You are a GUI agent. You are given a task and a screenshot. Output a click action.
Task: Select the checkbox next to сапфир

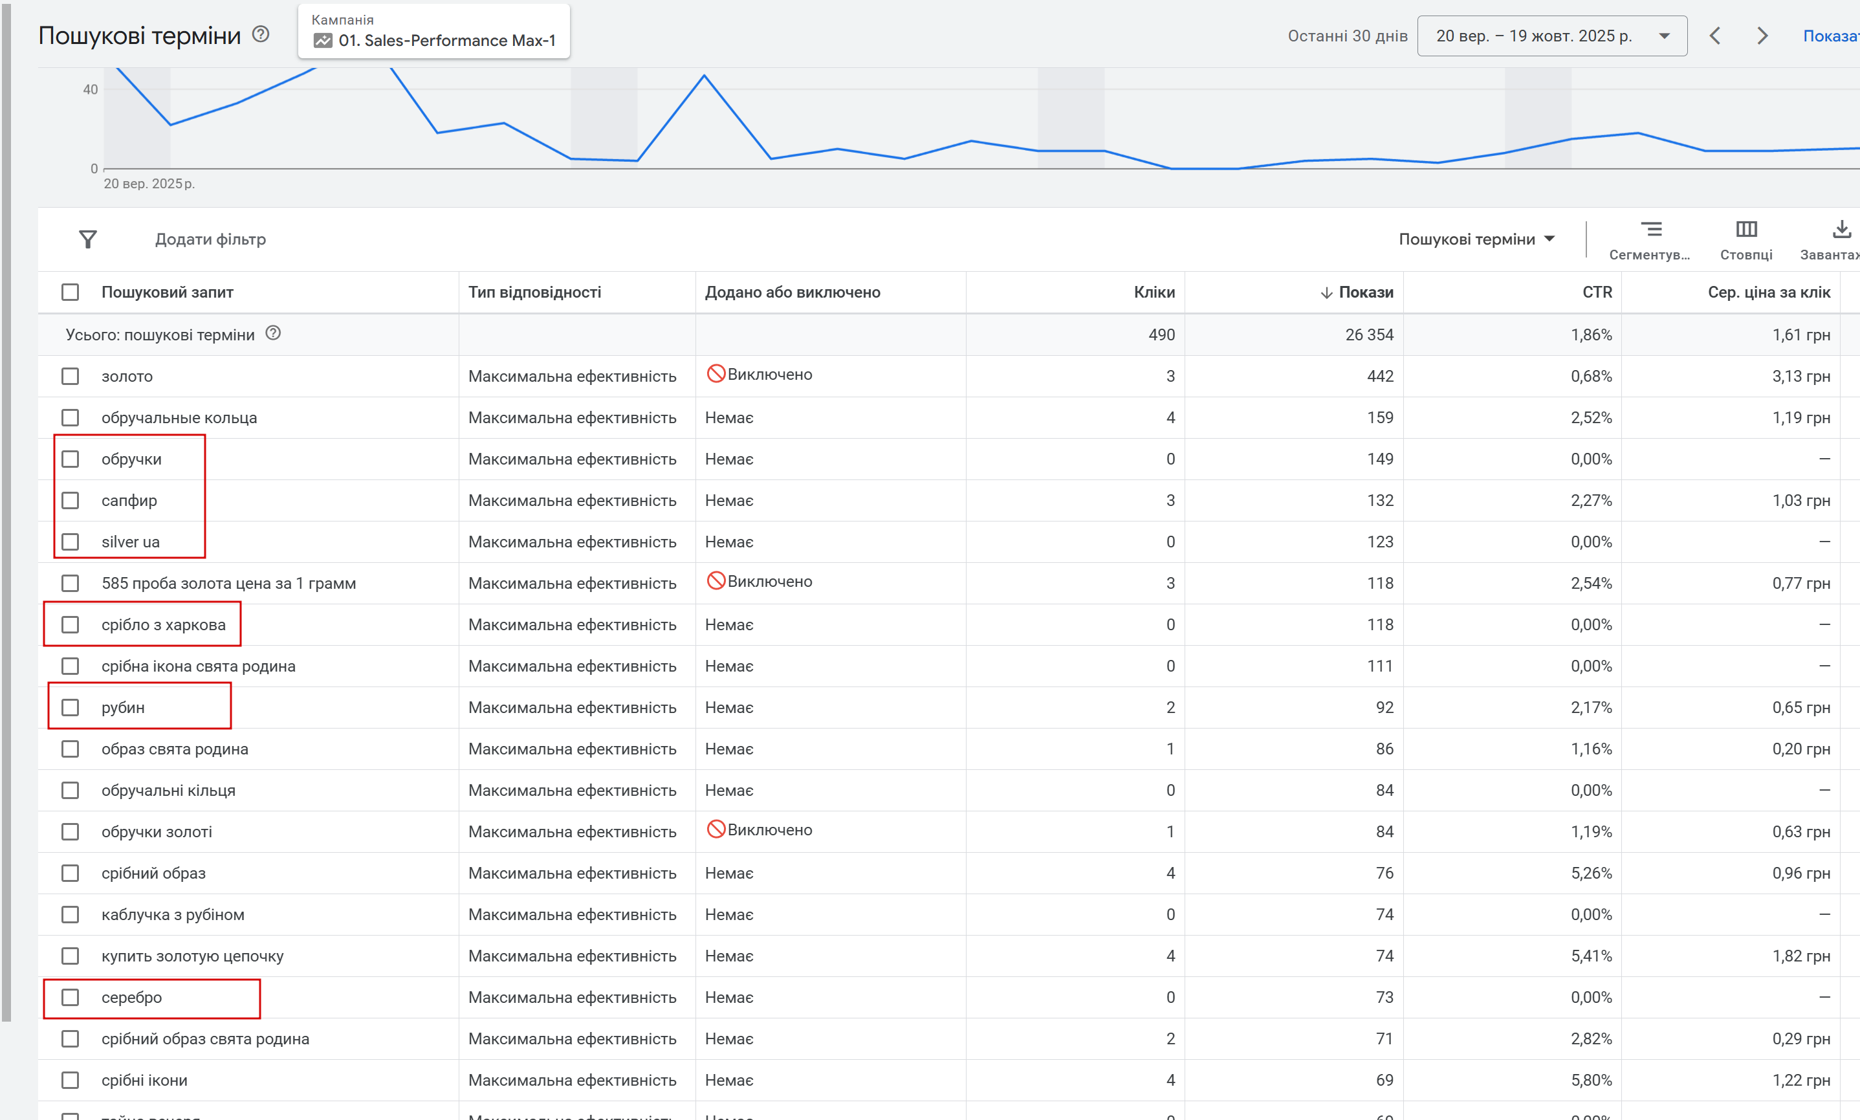(x=70, y=500)
